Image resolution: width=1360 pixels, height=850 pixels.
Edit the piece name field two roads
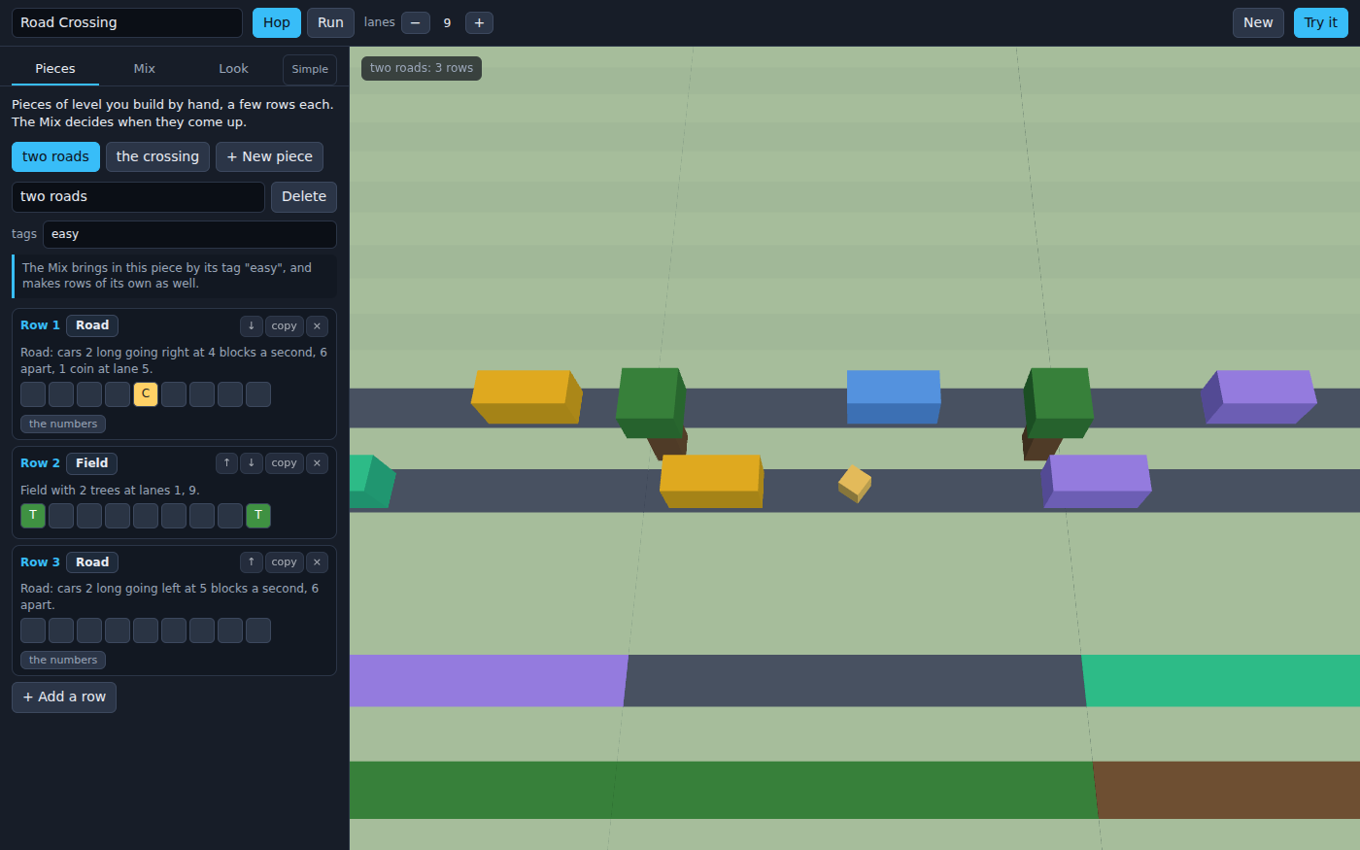coord(138,196)
